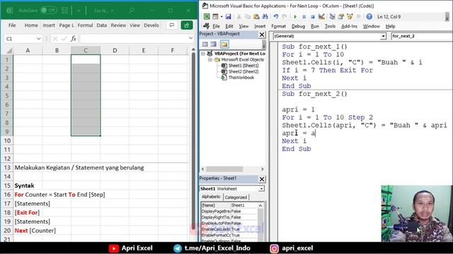Screen dimensions: 453x254
Task: Toggle the AutoSave switch in Excel
Action: tap(49, 11)
